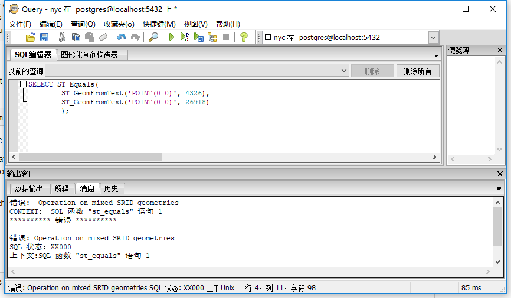Image resolution: width=511 pixels, height=298 pixels.
Task: Undo the last edit
Action: (121, 38)
